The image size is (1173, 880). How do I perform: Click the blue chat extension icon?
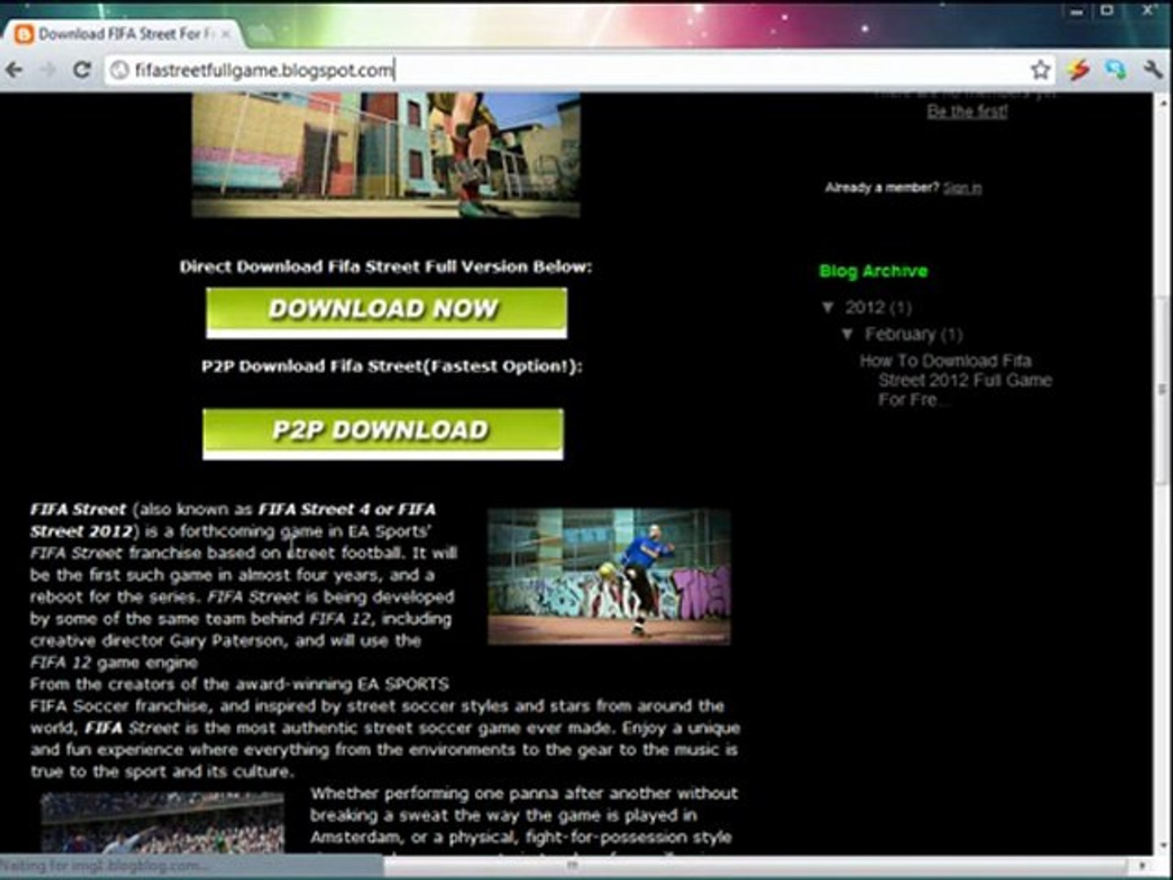click(1115, 70)
